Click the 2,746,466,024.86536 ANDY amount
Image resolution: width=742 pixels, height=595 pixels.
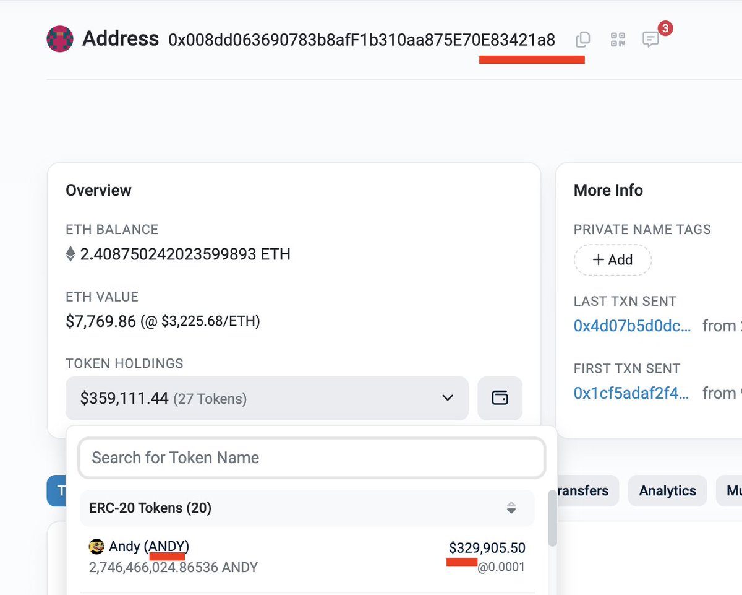[x=174, y=567]
